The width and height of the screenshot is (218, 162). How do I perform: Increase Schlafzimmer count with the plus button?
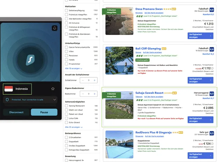95,80
